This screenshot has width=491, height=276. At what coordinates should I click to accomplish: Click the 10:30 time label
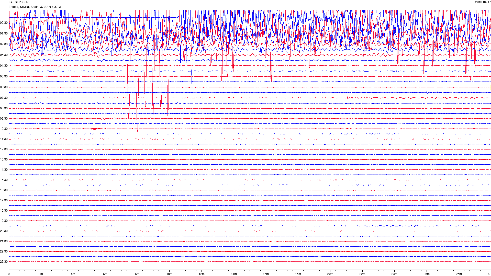pos(4,129)
